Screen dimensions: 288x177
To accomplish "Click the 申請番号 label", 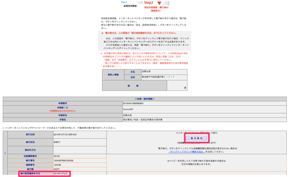I will coord(63,103).
